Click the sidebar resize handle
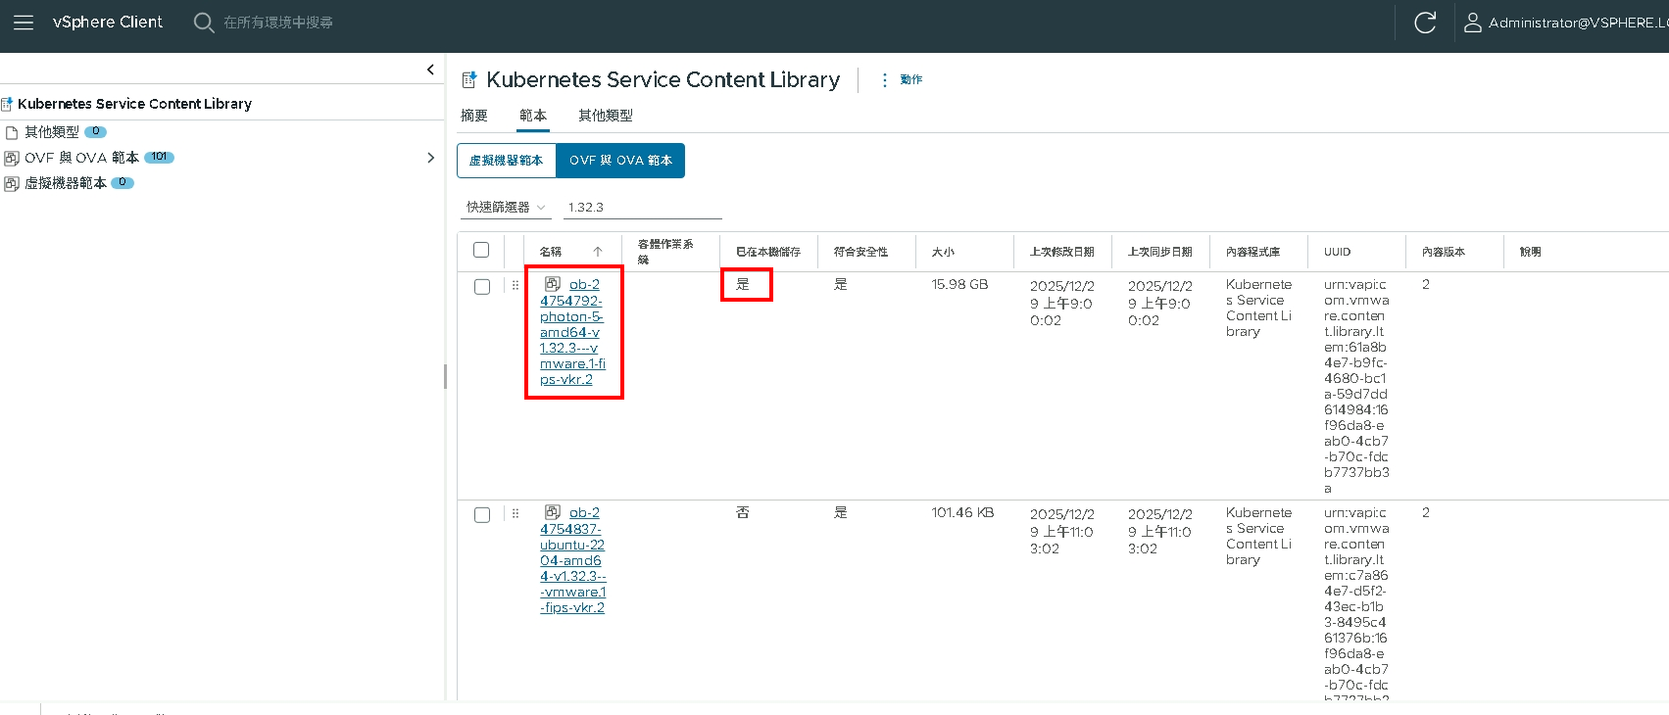The width and height of the screenshot is (1669, 715). point(445,376)
